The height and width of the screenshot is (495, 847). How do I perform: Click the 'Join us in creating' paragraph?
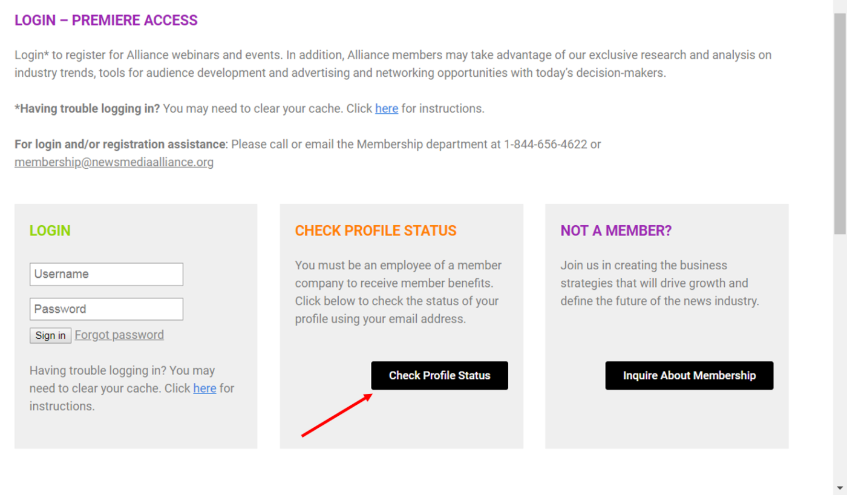coord(659,283)
